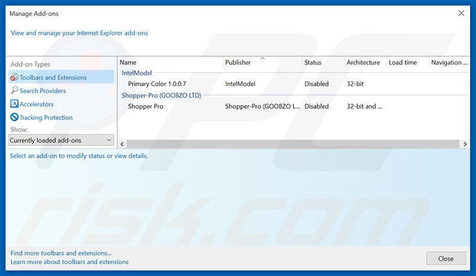Open the Accelerators add-on type
The width and height of the screenshot is (476, 276).
[36, 104]
